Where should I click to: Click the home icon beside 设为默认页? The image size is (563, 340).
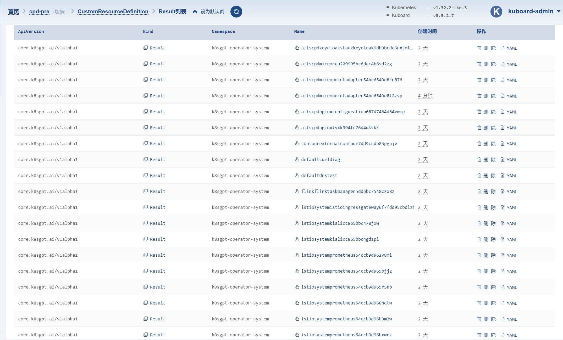195,12
